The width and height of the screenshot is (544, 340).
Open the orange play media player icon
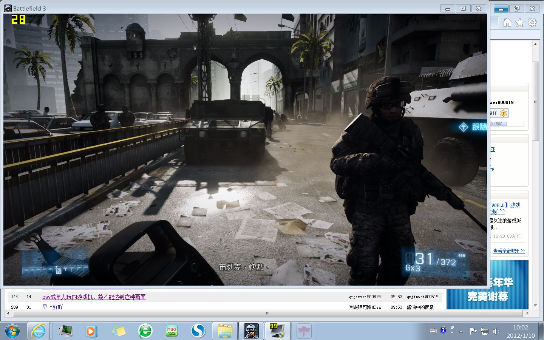click(x=91, y=331)
